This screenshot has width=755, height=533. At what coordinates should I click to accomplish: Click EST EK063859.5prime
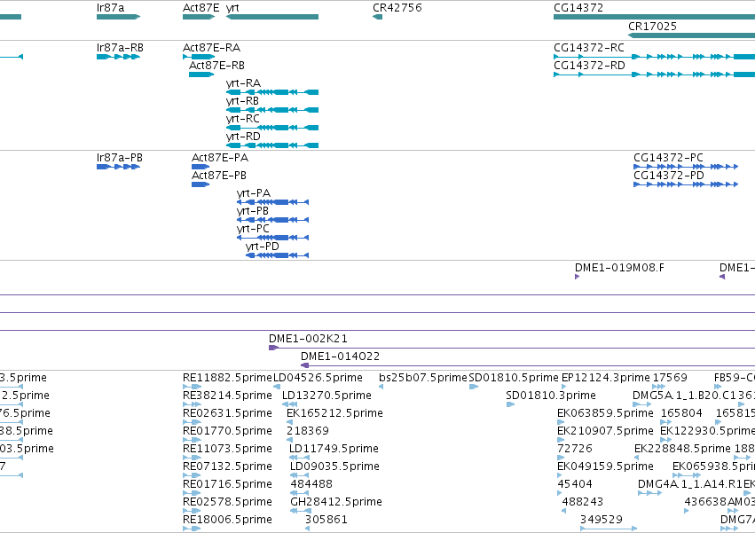tap(561, 422)
